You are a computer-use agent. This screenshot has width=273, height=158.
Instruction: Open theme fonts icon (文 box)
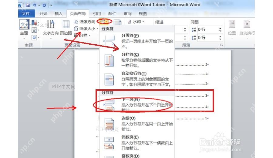click(x=34, y=30)
